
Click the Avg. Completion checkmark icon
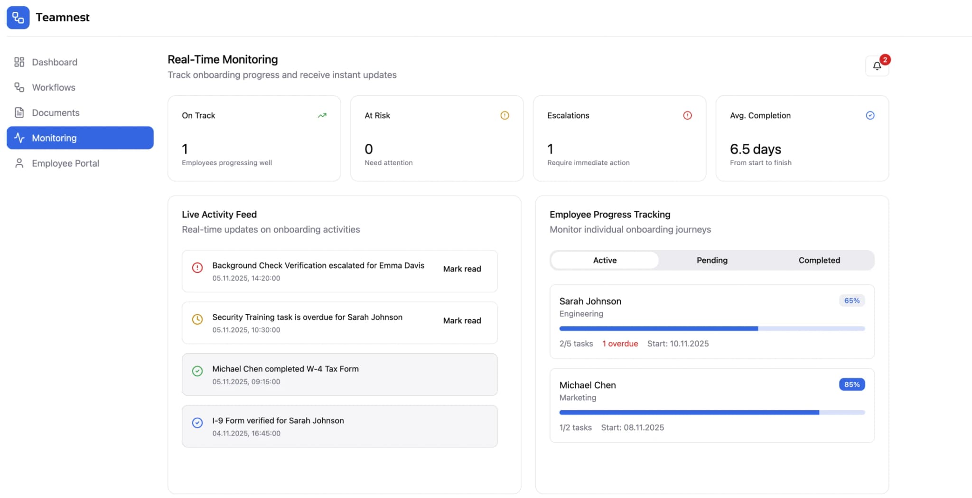870,115
